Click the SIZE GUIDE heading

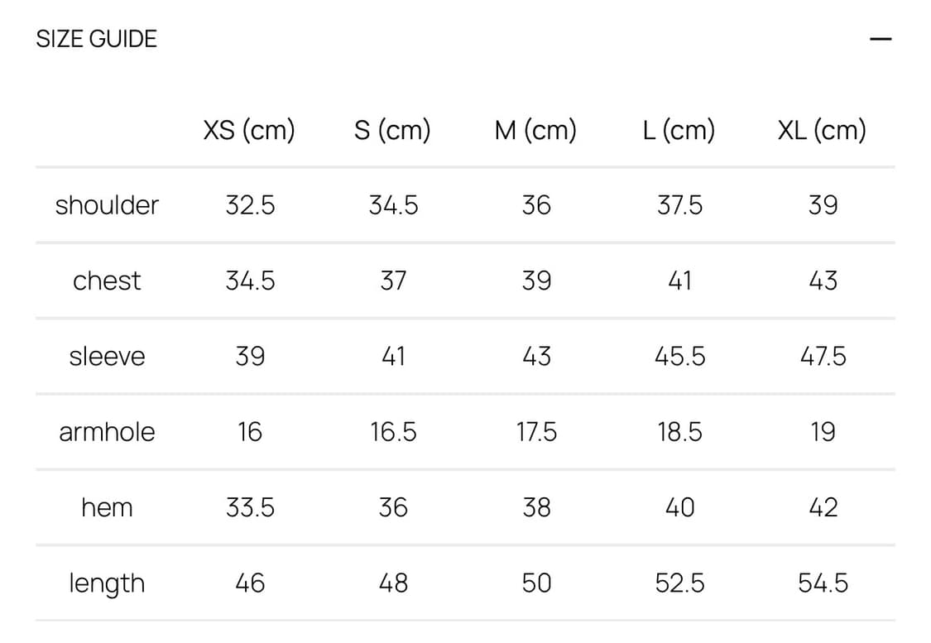pos(96,39)
